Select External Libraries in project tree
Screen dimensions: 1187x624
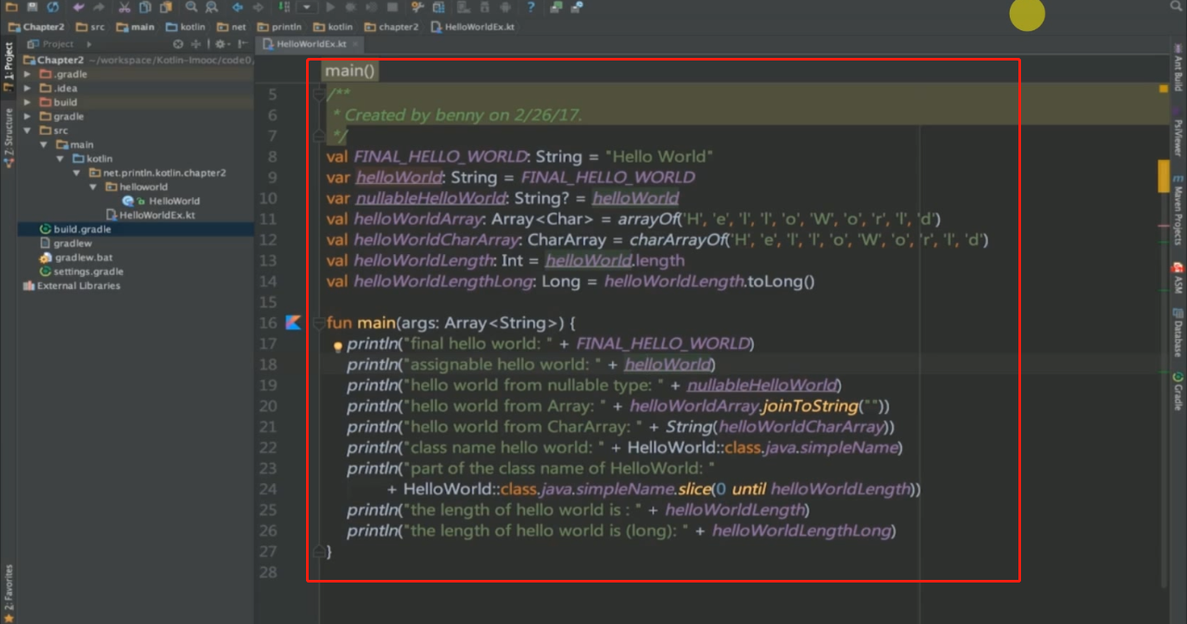[71, 285]
